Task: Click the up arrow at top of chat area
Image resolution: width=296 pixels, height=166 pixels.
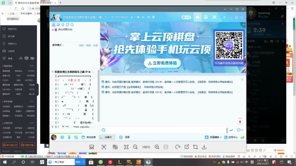Action: click(242, 80)
